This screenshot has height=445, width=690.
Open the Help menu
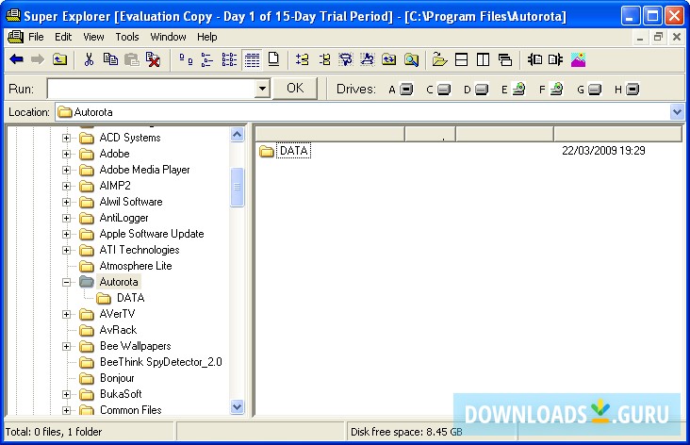point(206,37)
